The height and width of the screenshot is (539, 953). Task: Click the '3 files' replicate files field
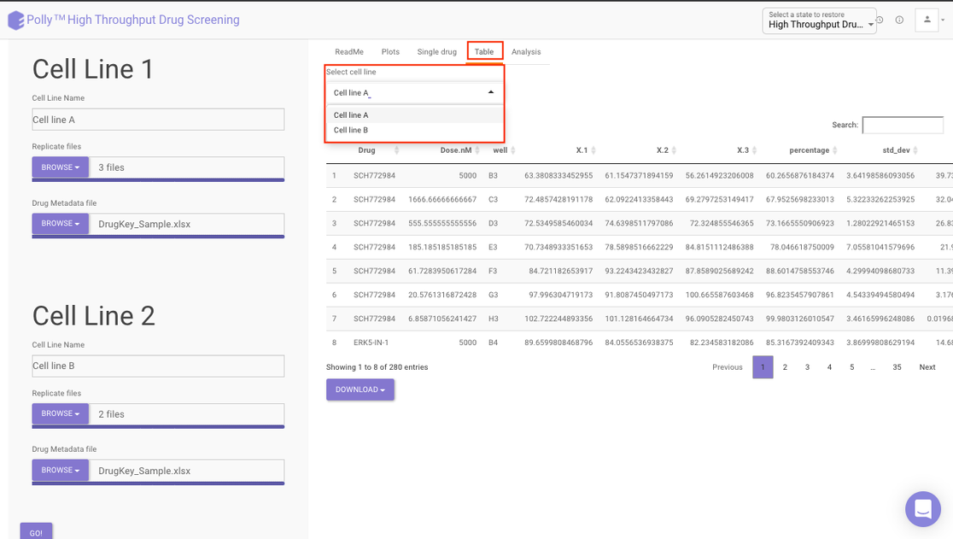(187, 167)
